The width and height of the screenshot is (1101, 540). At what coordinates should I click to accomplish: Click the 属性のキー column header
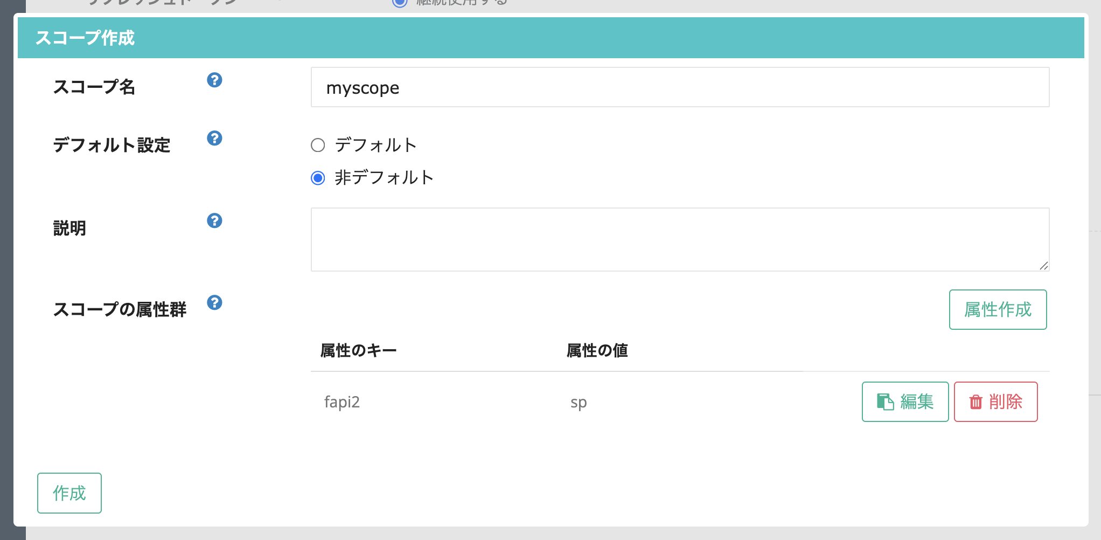(358, 351)
